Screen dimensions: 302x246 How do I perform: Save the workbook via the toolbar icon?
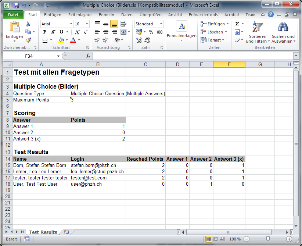click(16, 6)
